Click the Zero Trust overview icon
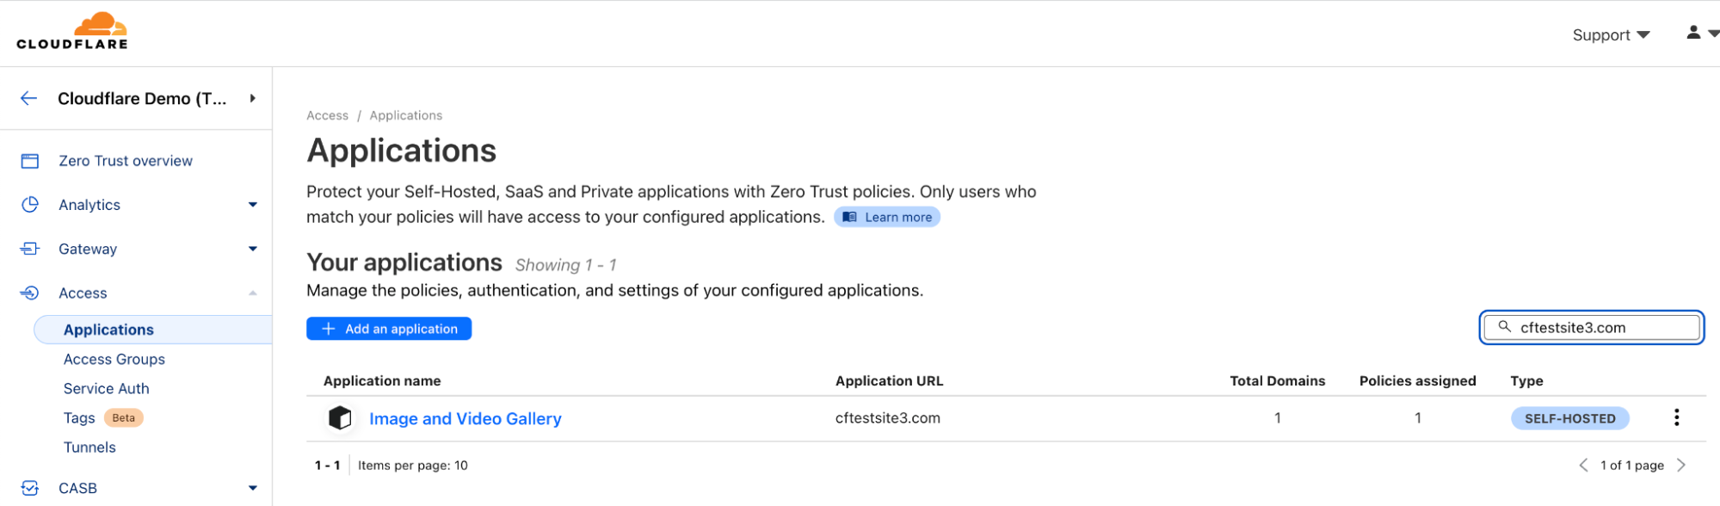Screen dimensions: 1720x506 30,161
